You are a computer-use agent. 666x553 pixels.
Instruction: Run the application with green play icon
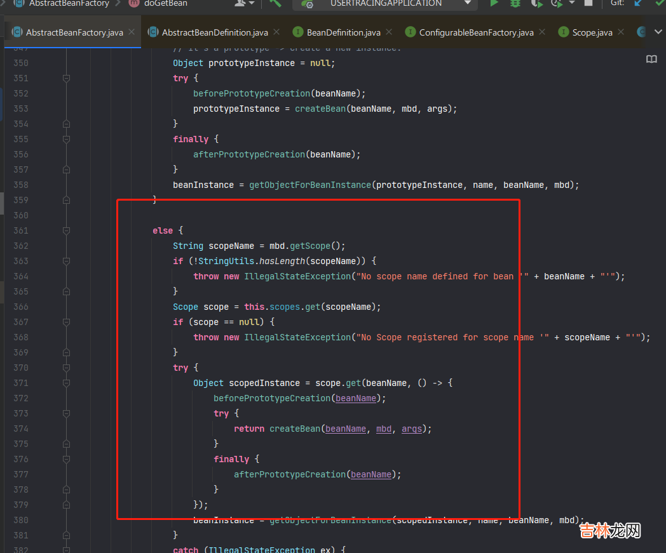click(494, 3)
